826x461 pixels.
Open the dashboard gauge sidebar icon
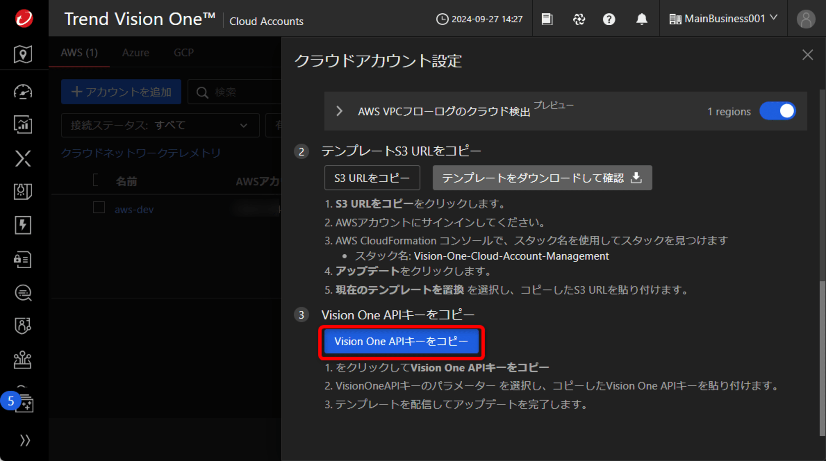pos(23,92)
